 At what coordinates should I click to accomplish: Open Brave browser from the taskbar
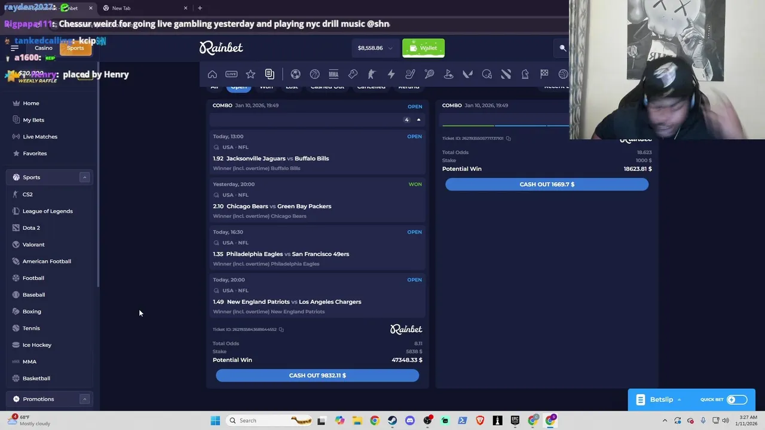click(480, 420)
